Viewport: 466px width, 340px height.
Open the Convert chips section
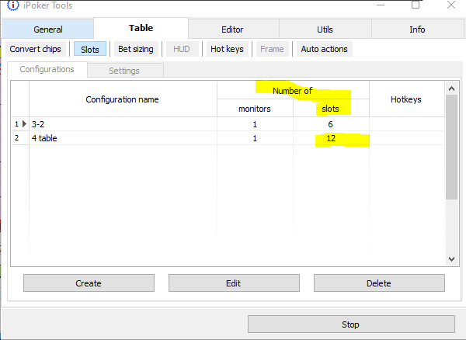pyautogui.click(x=36, y=49)
